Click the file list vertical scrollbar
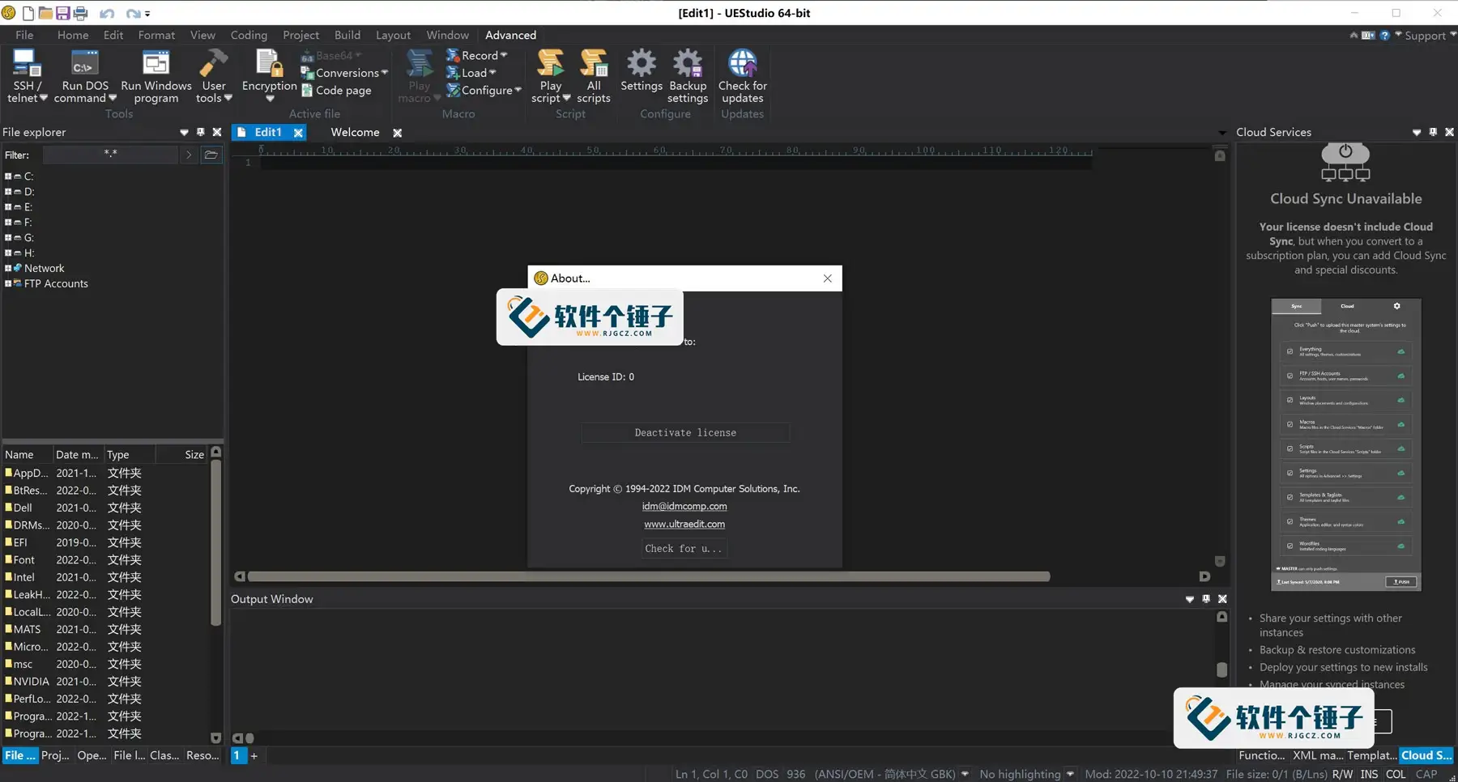This screenshot has height=782, width=1458. pyautogui.click(x=215, y=542)
